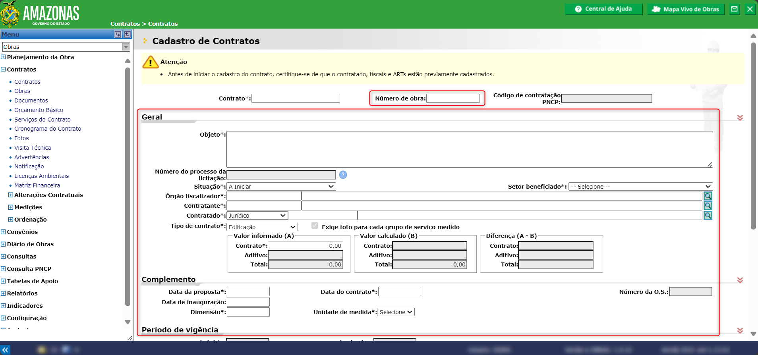Screen dimensions: 758x355
Task: Open the Situação dropdown
Action: pos(281,187)
